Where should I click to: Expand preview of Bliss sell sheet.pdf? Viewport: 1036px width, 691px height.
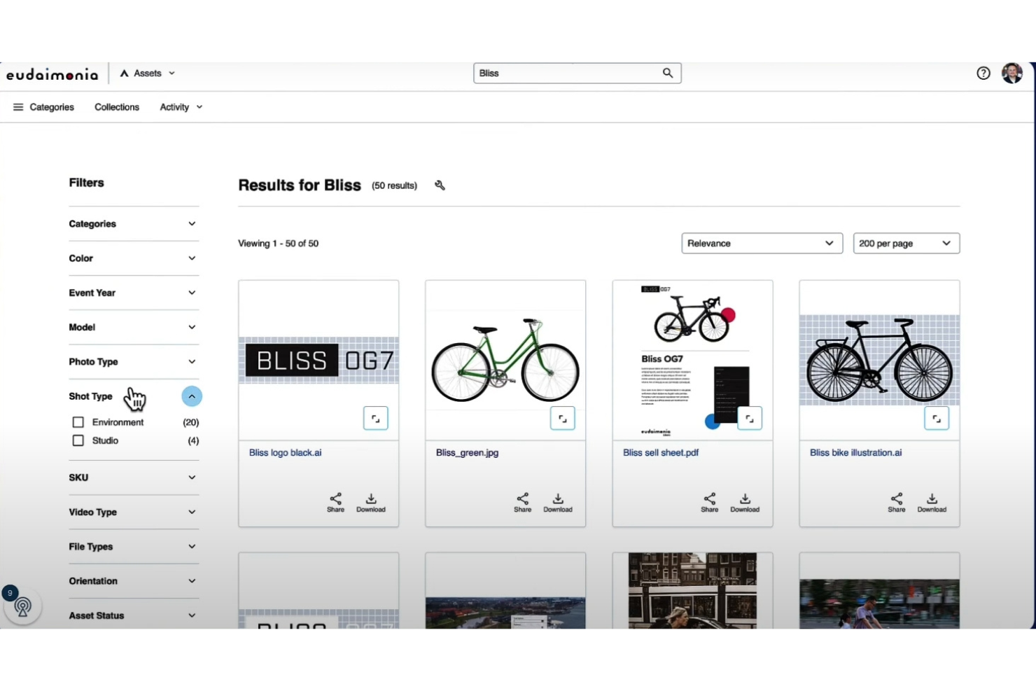(x=750, y=419)
